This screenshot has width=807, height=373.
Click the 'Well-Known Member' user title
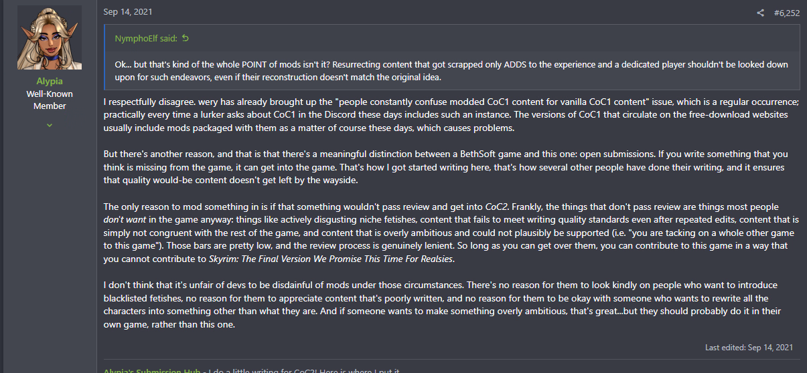(x=50, y=100)
